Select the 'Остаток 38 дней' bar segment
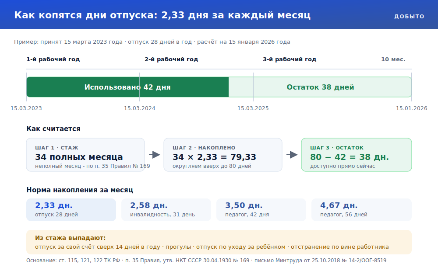 (320, 87)
